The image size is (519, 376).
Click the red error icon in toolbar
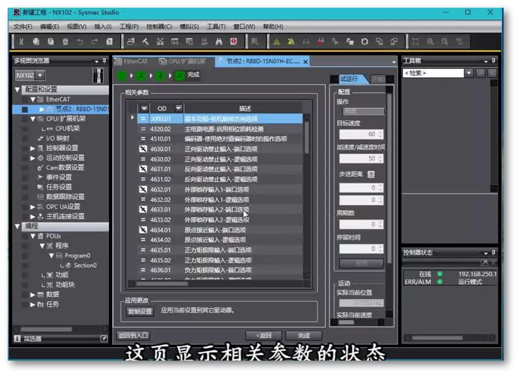click(x=234, y=42)
